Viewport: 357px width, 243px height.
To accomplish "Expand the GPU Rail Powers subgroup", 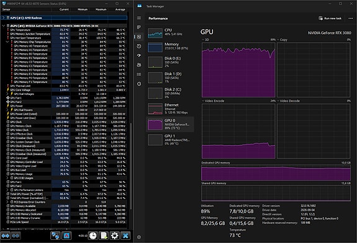I will tap(7, 110).
